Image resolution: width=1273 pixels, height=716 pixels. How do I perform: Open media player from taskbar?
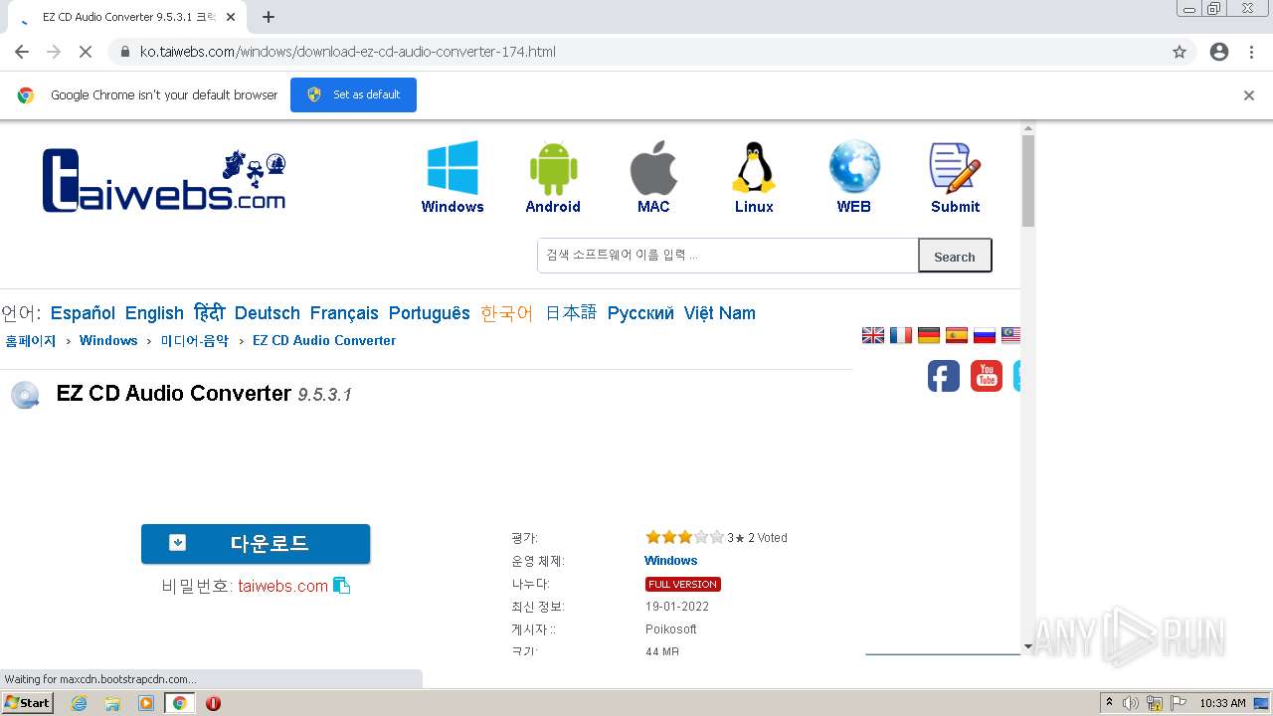coord(146,703)
